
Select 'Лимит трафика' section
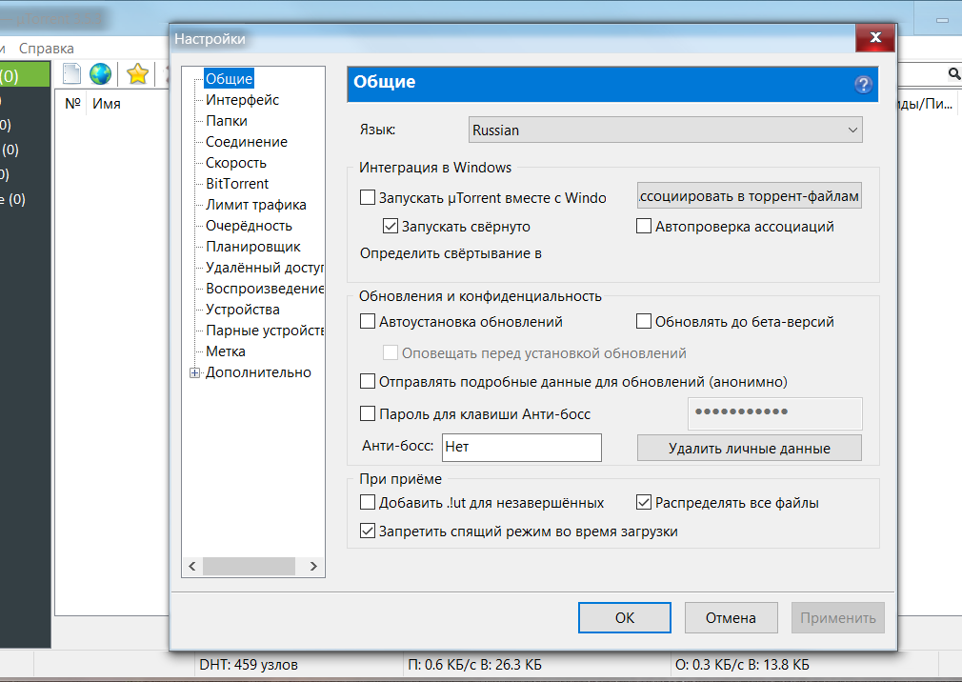pos(256,205)
